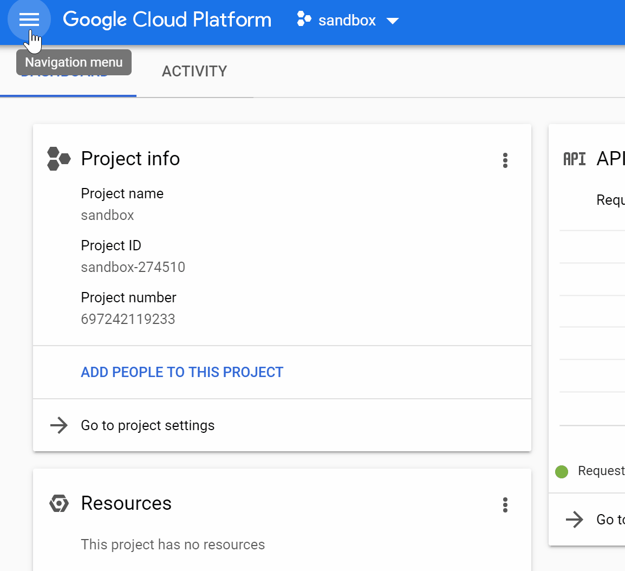Click the Project info hexagon icon
This screenshot has height=571, width=625.
(58, 159)
